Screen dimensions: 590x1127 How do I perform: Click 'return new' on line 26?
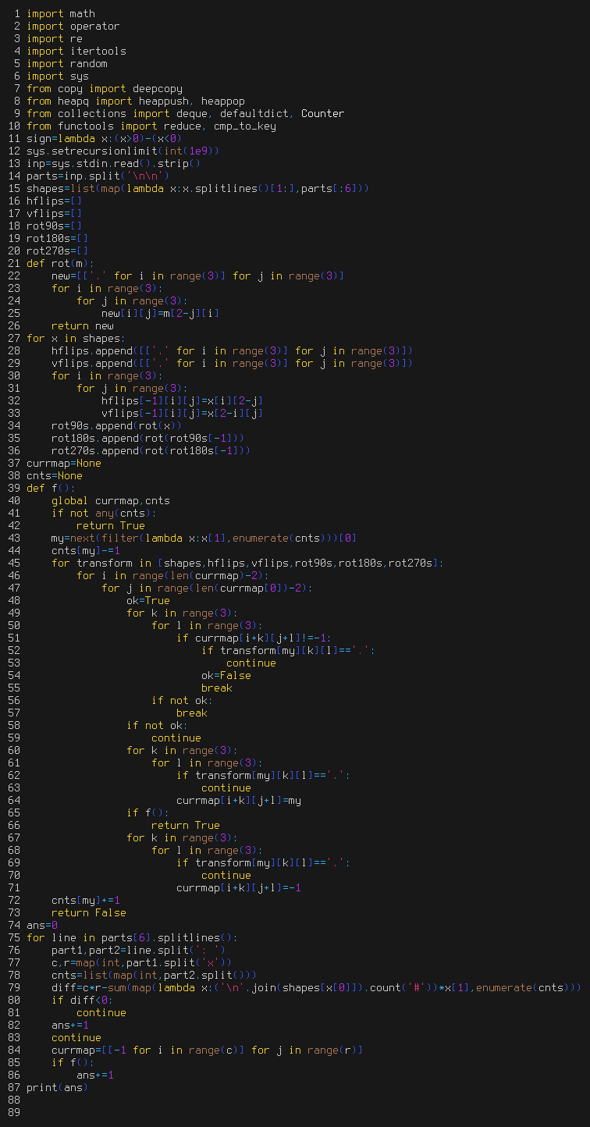[x=83, y=325]
